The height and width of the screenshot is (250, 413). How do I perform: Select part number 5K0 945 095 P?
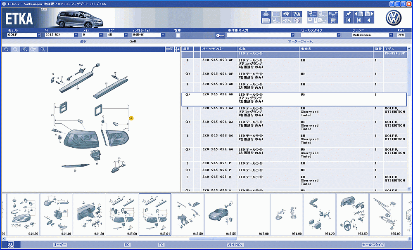pyautogui.click(x=217, y=163)
